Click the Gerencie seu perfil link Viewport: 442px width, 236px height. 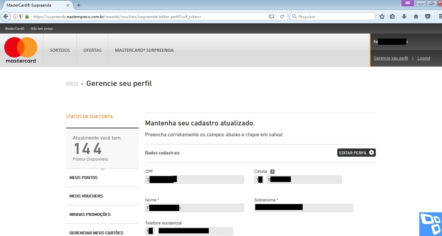tap(391, 58)
